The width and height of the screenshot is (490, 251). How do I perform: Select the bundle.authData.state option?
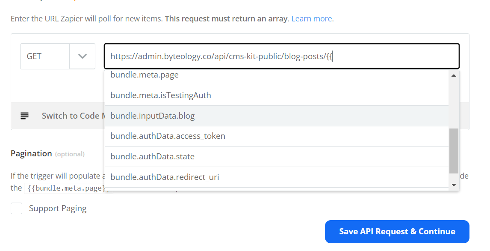point(277,157)
